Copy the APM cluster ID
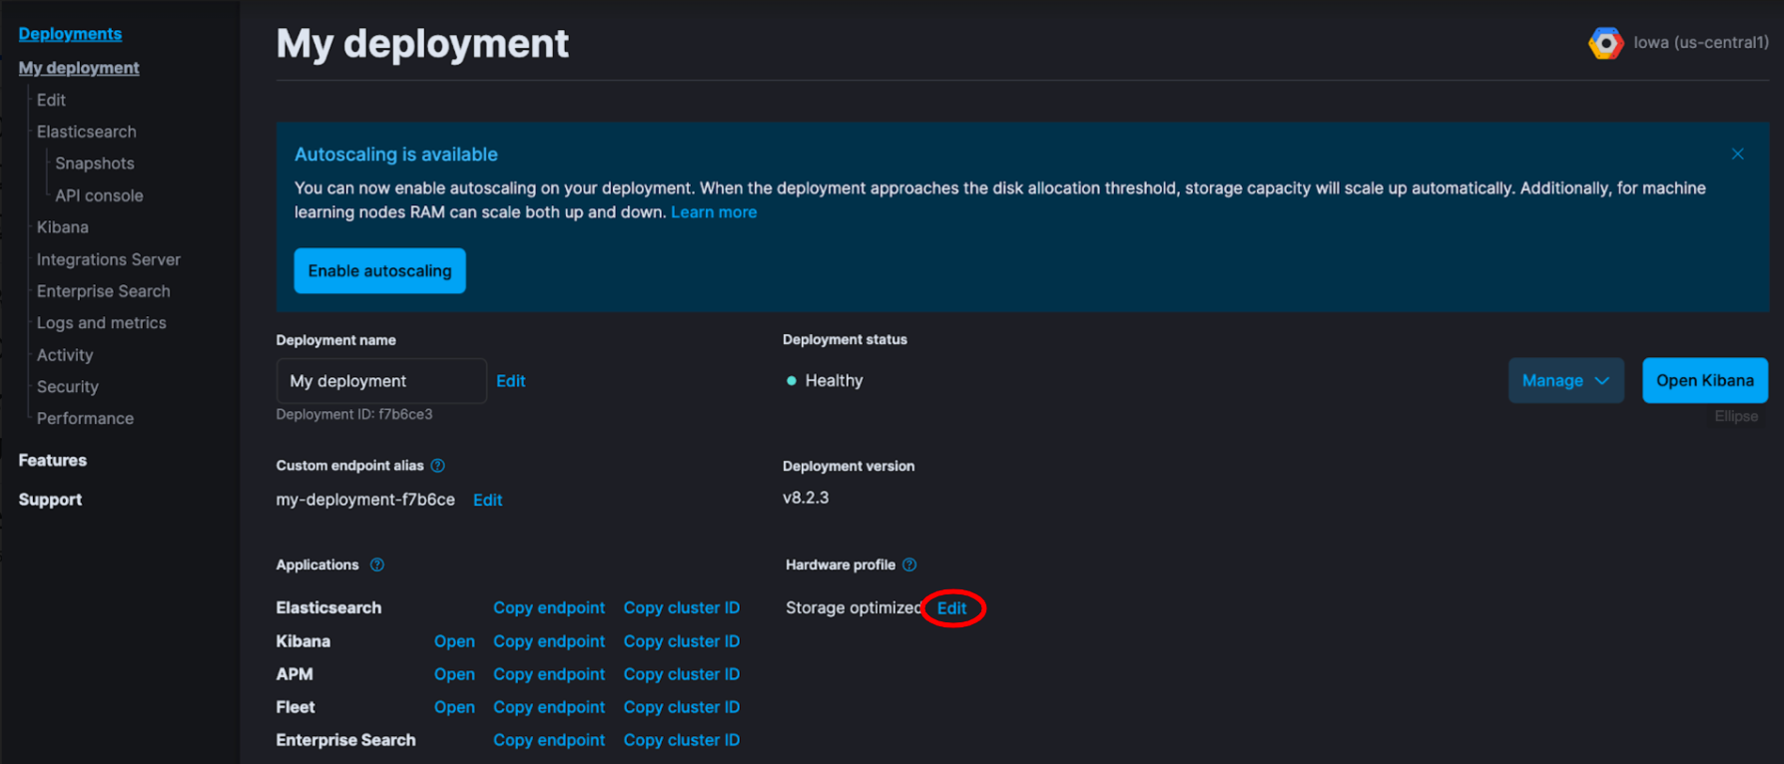 click(682, 674)
